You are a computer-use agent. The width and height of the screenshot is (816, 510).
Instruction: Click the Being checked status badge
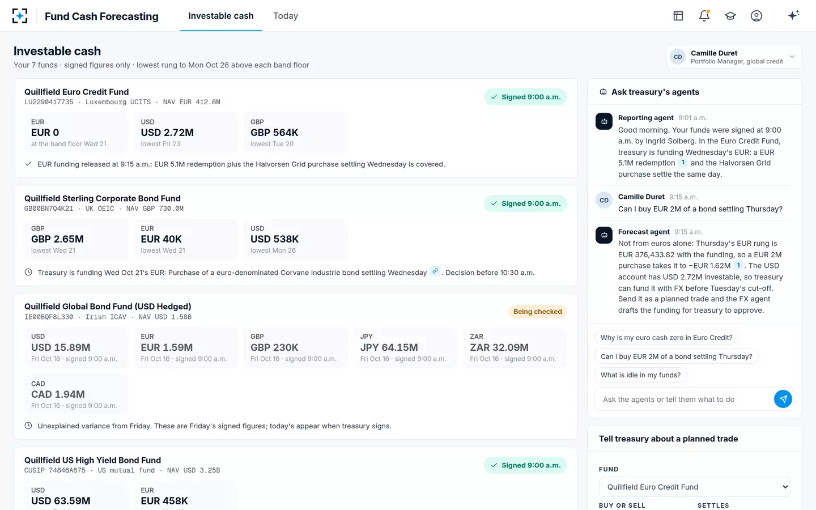point(537,312)
